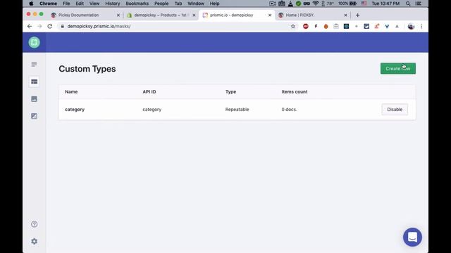Open the Bookmarks menu
This screenshot has width=451, height=253.
pos(137,4)
